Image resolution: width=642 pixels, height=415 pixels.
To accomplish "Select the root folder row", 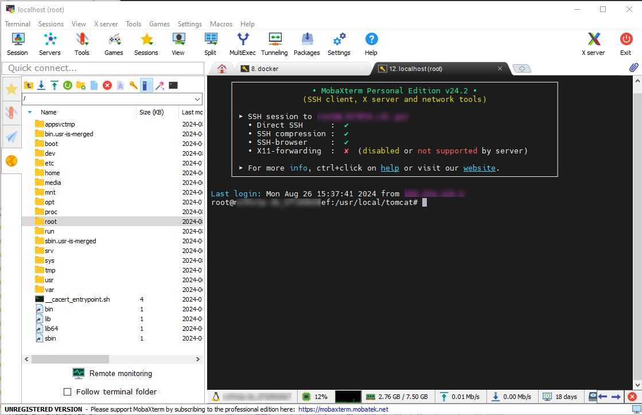I will (x=112, y=222).
